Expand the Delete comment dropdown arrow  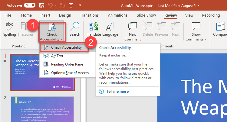coord(148,39)
